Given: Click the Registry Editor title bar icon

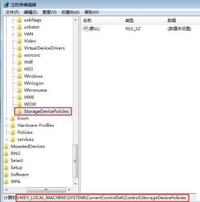Looking at the screenshot, I should (x=6, y=5).
